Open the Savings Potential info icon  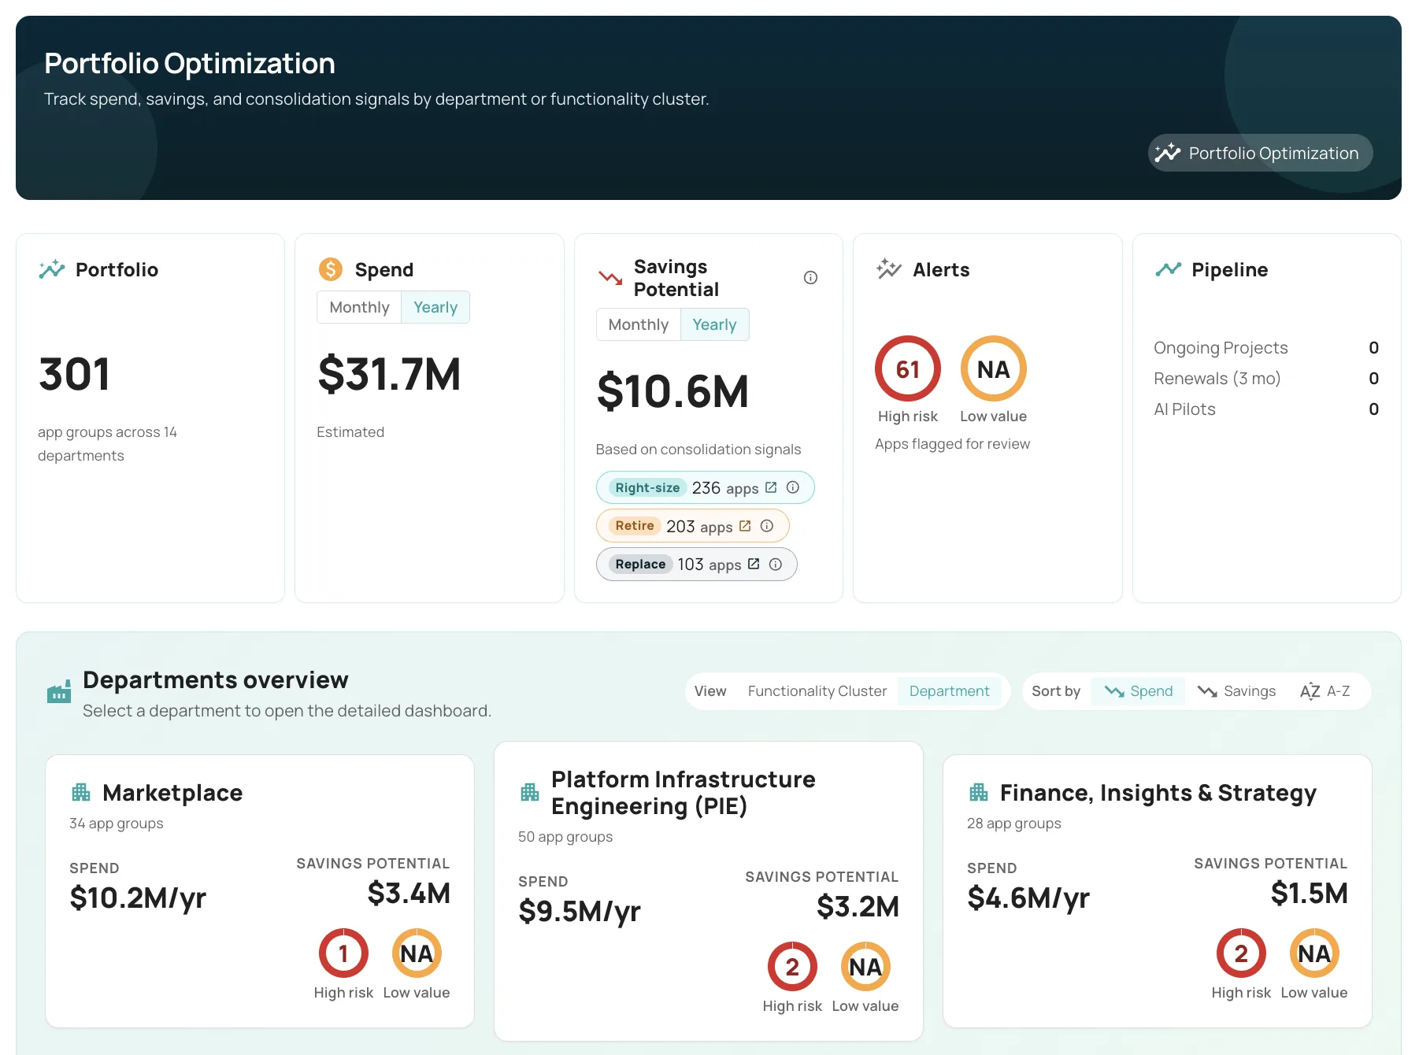pyautogui.click(x=810, y=278)
